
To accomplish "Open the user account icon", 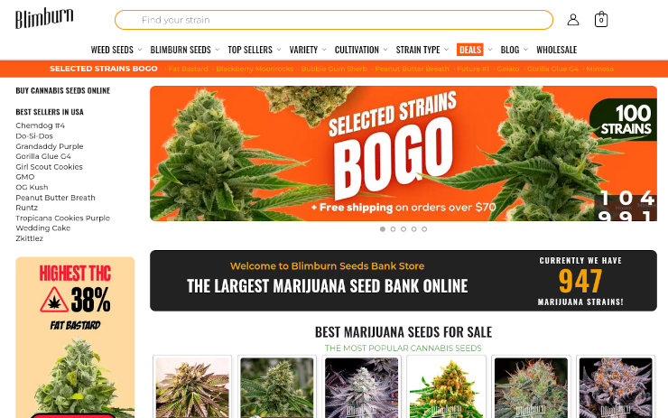I will click(573, 20).
